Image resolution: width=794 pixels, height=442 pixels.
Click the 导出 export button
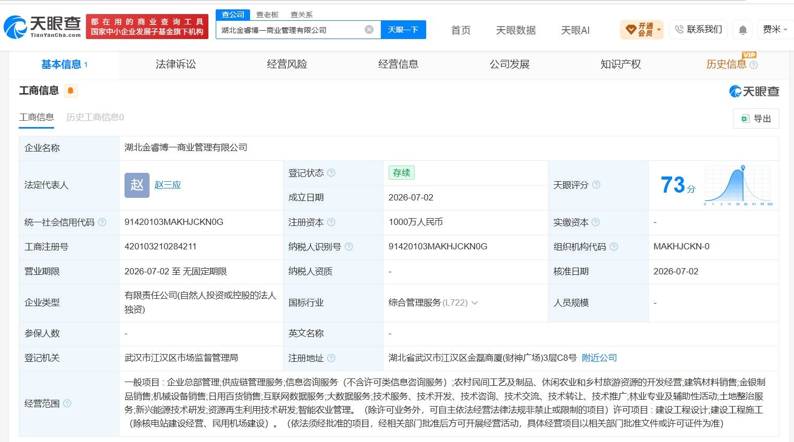756,119
